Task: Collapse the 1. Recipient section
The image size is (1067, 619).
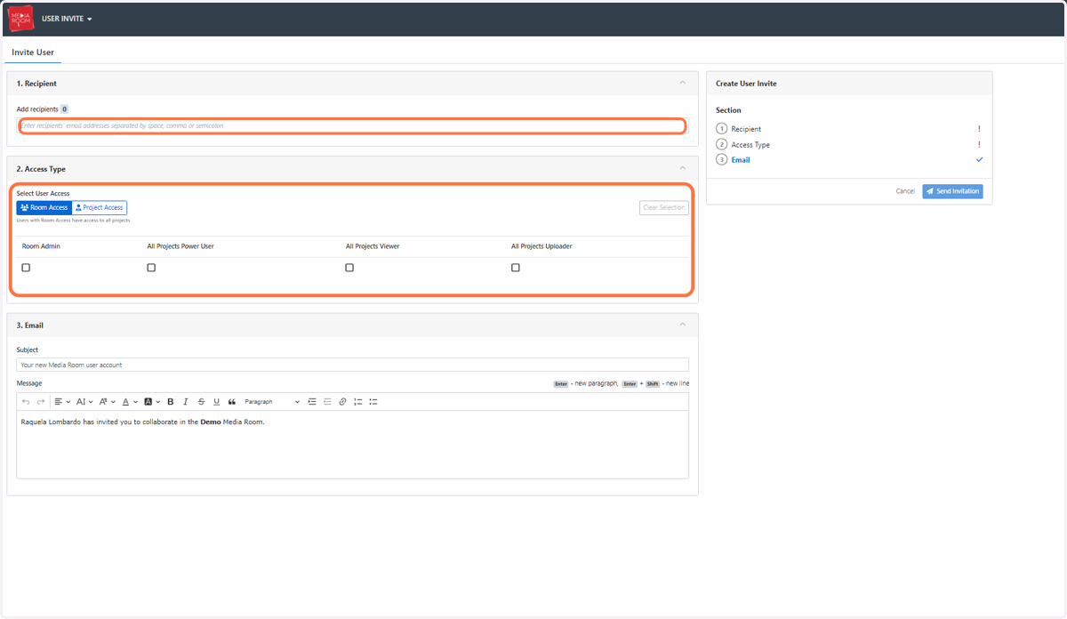Action: (683, 83)
